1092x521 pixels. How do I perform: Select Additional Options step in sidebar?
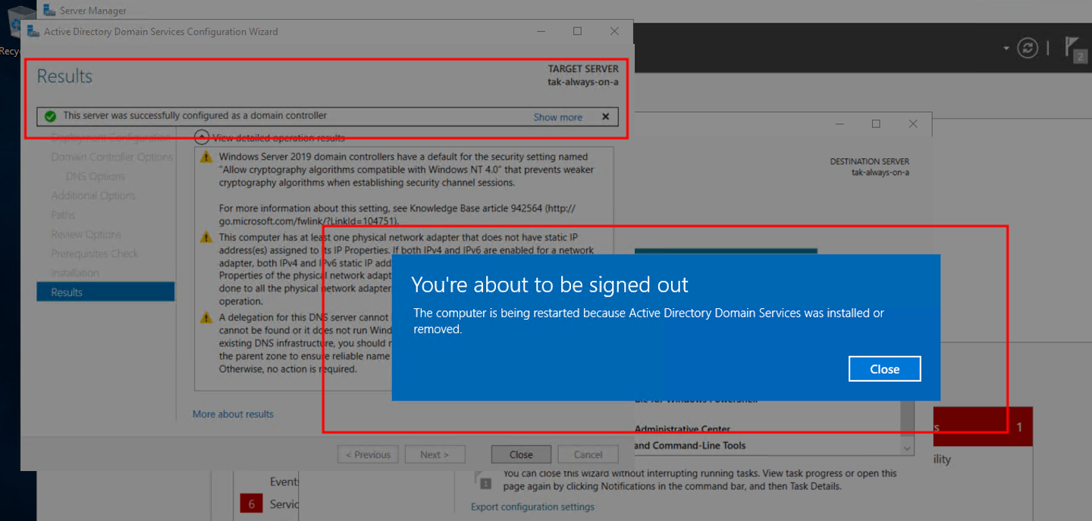(x=93, y=195)
